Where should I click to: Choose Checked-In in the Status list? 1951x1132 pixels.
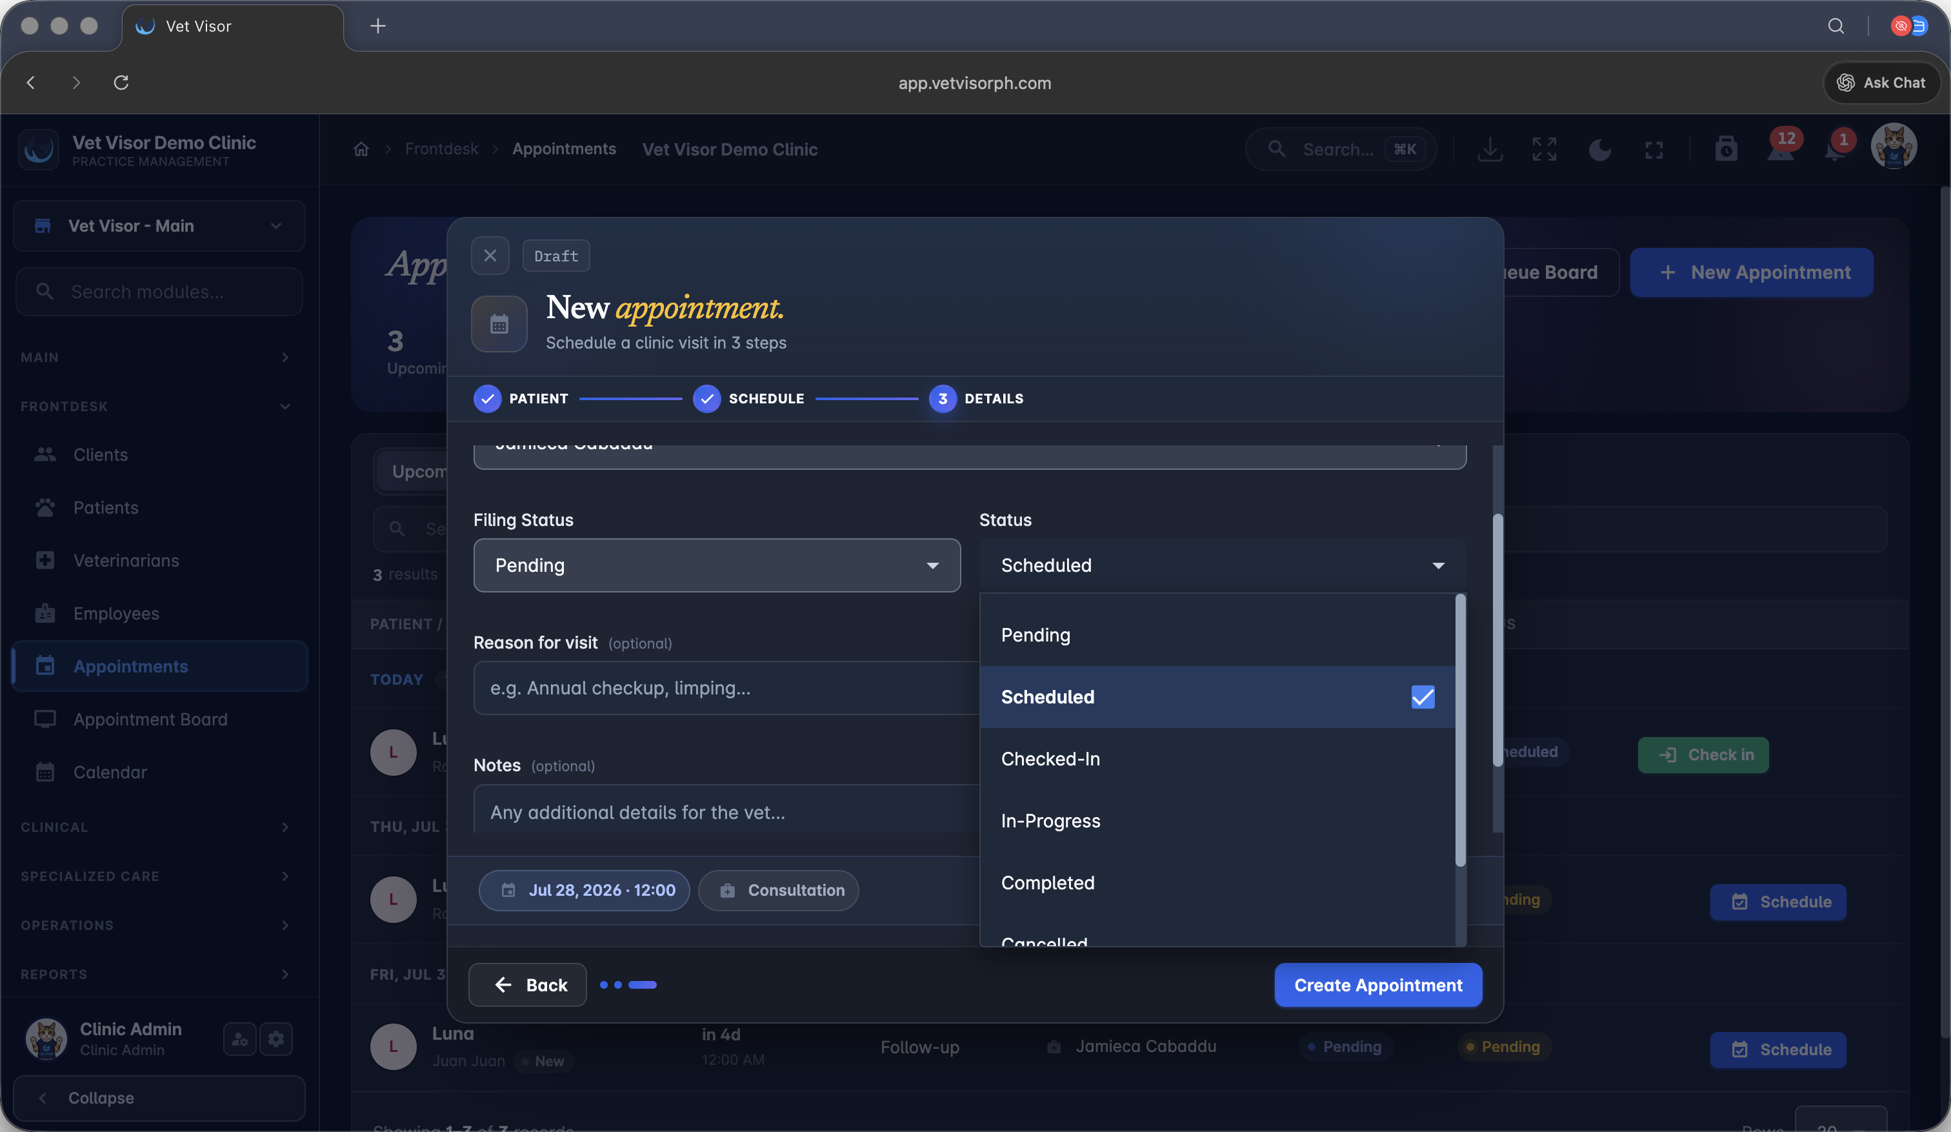1217,759
